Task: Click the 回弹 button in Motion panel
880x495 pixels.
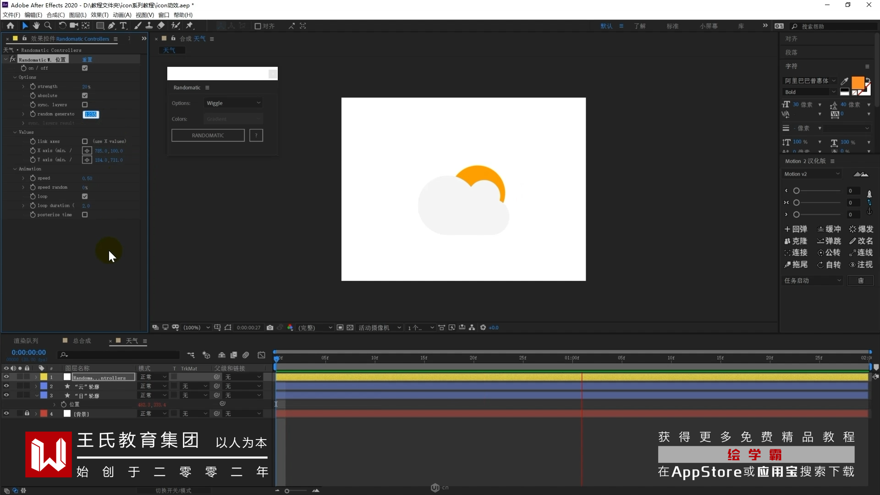Action: pyautogui.click(x=796, y=229)
